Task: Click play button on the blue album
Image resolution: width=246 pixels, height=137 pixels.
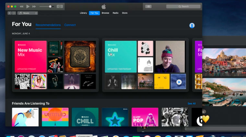Action: (179, 82)
